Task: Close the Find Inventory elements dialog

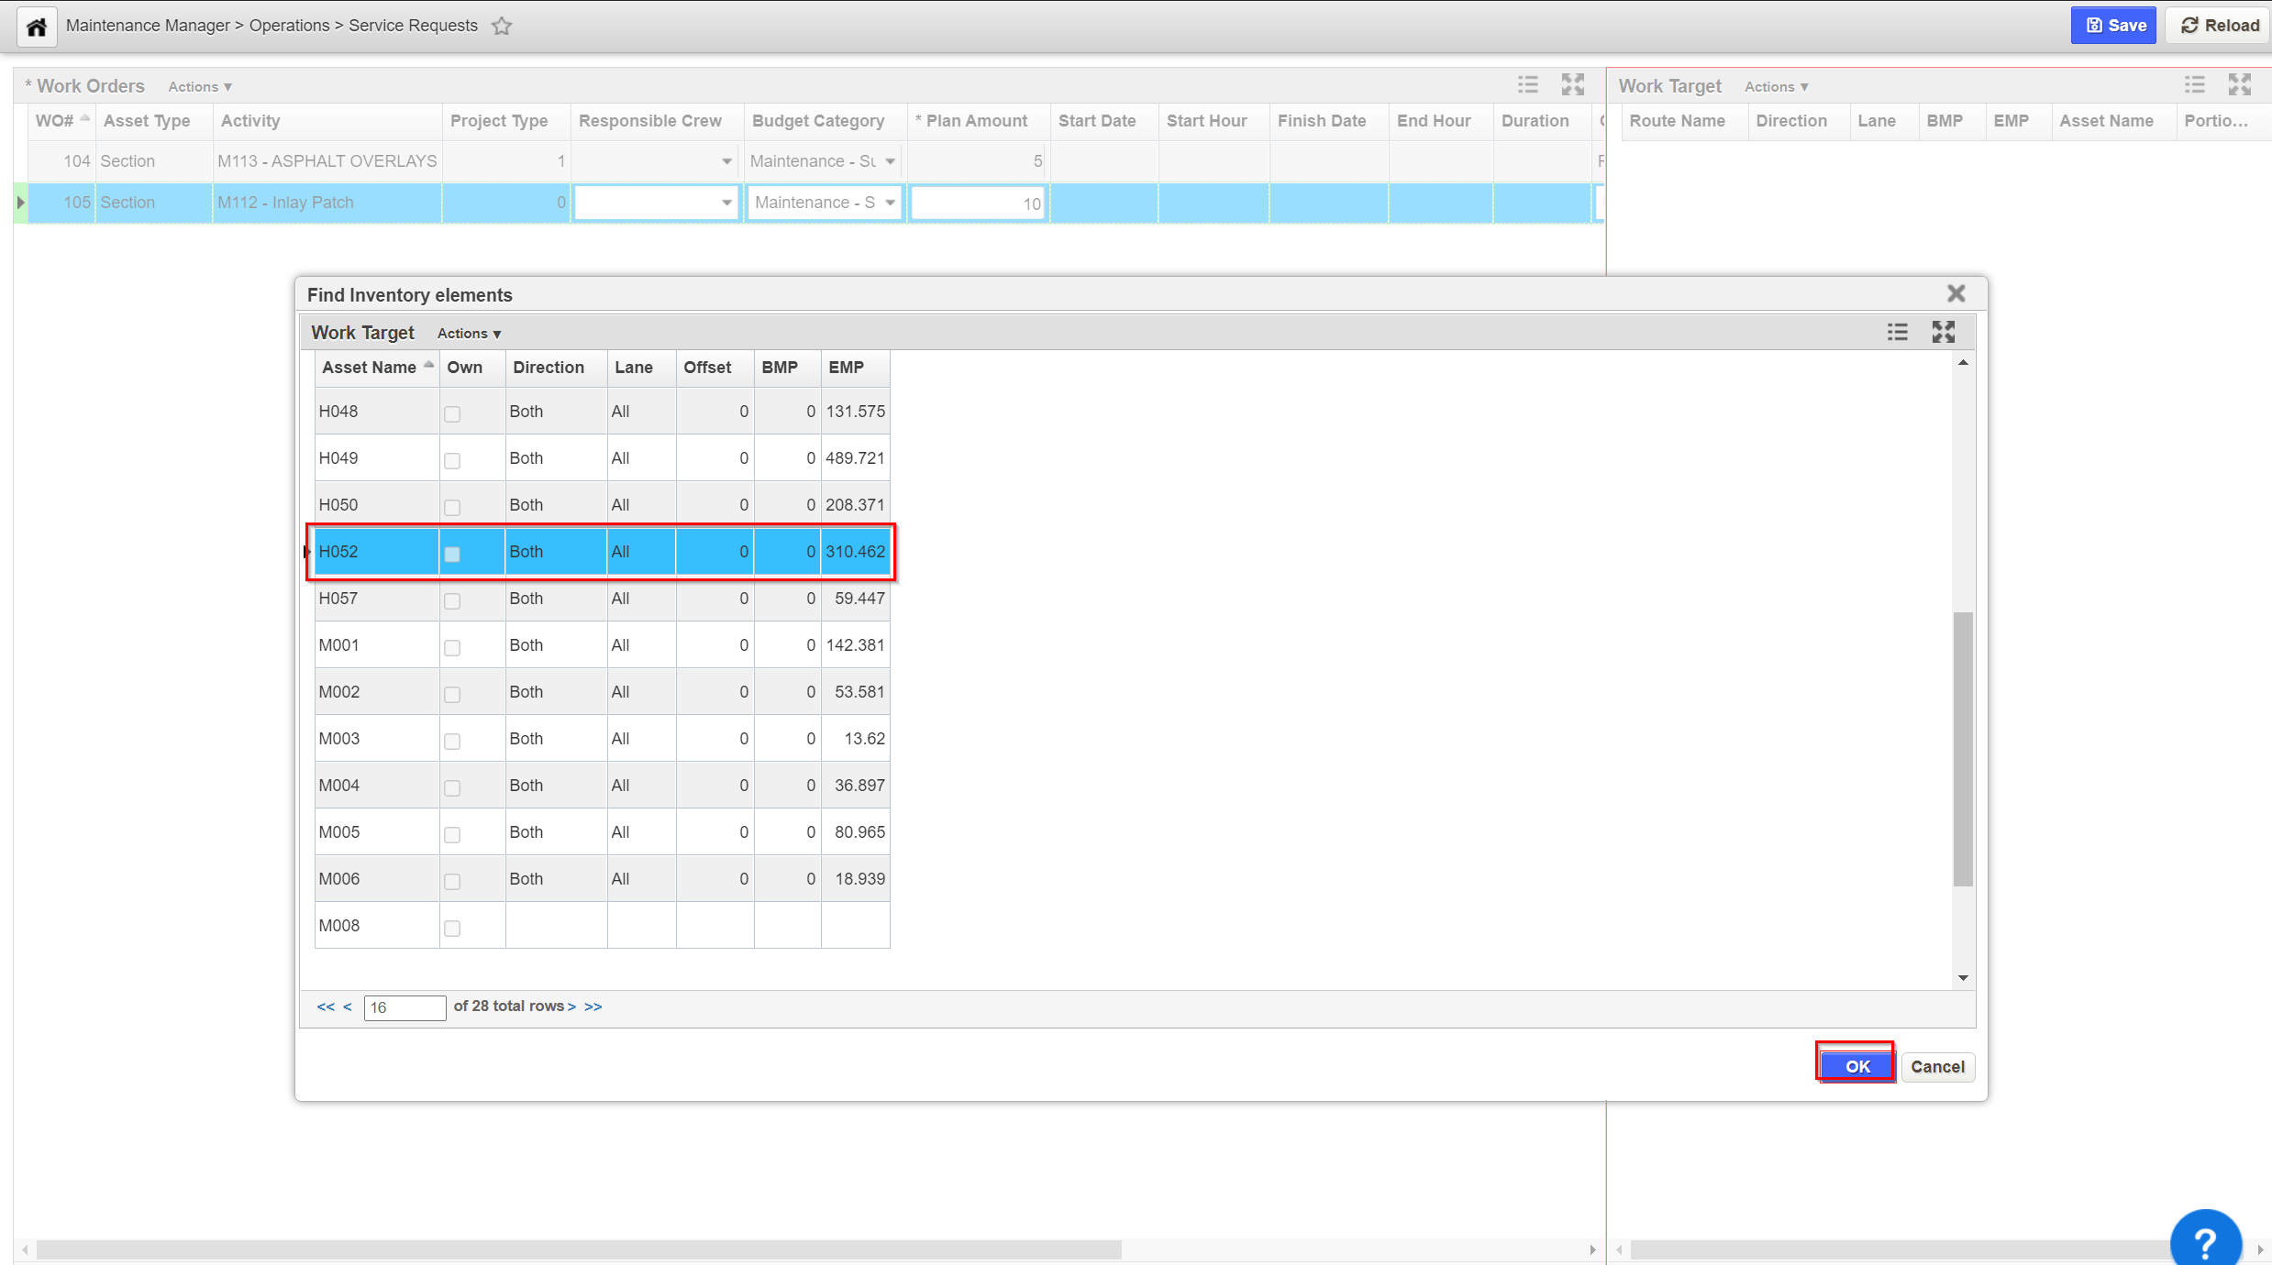Action: (x=1956, y=293)
